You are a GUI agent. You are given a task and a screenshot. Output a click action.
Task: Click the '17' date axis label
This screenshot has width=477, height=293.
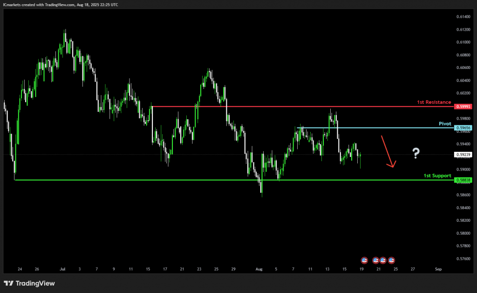coord(165,269)
